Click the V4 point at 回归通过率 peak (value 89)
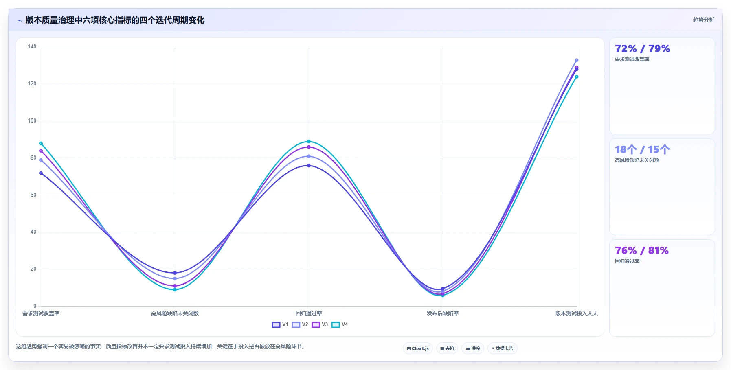731x370 pixels. [x=309, y=142]
